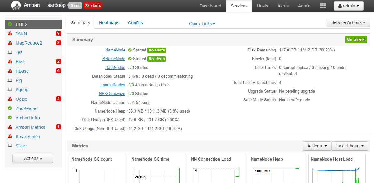Click the YARN red alert icon
This screenshot has height=183, width=374.
(10, 33)
